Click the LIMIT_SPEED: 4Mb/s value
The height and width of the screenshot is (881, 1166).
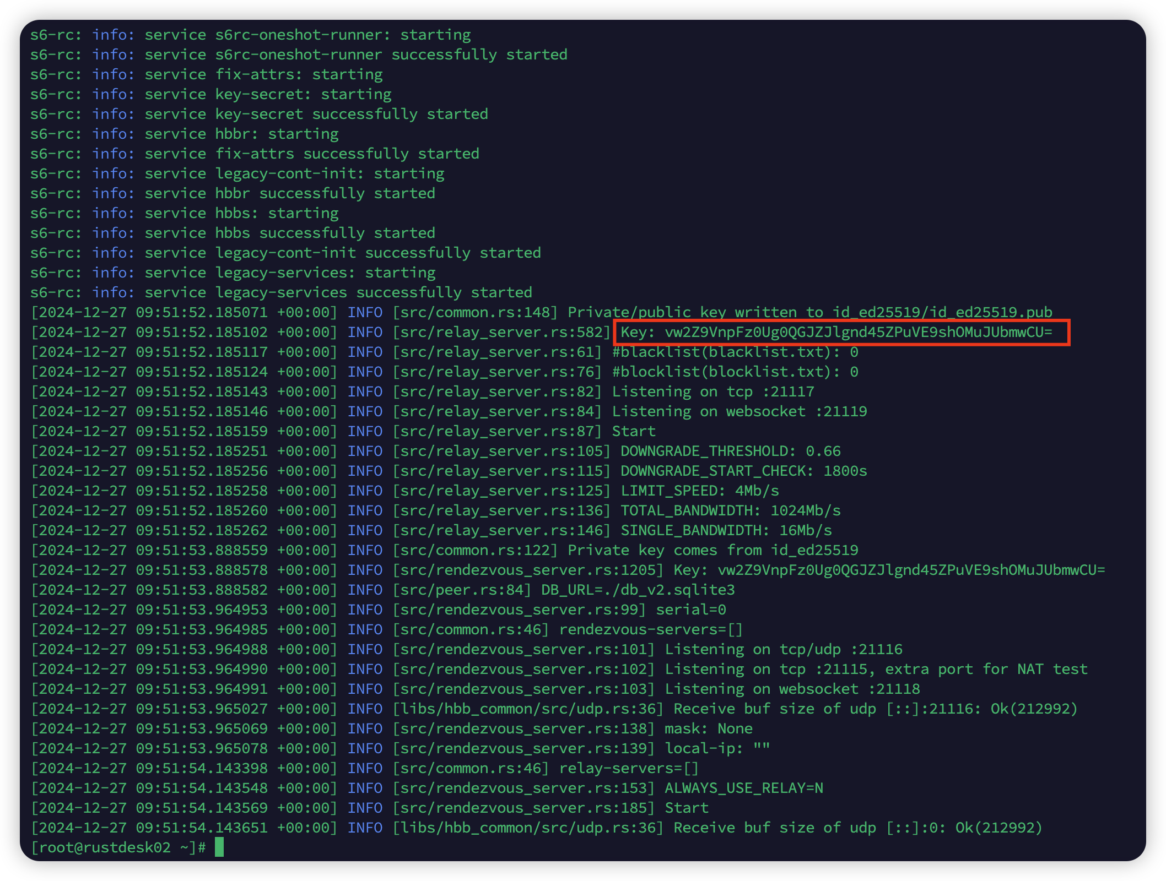click(700, 491)
